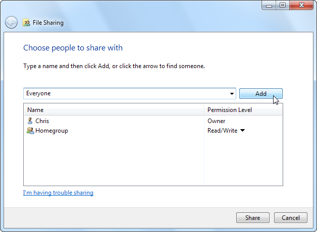Open the "I'm having trouble sharing" link
The height and width of the screenshot is (232, 317).
(58, 193)
